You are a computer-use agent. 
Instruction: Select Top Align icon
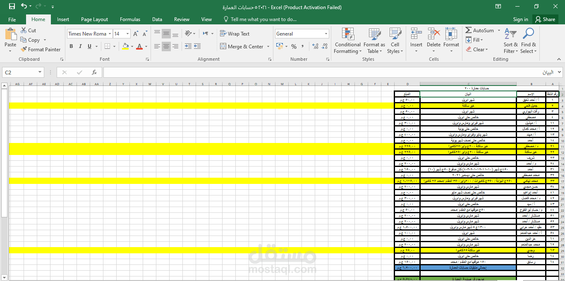[x=157, y=34]
